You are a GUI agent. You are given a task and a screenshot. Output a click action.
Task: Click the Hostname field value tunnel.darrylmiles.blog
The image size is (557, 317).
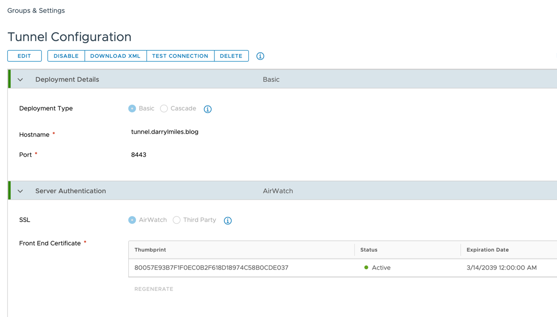coord(165,132)
